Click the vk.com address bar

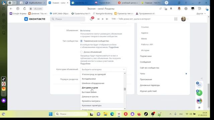point(38,9)
